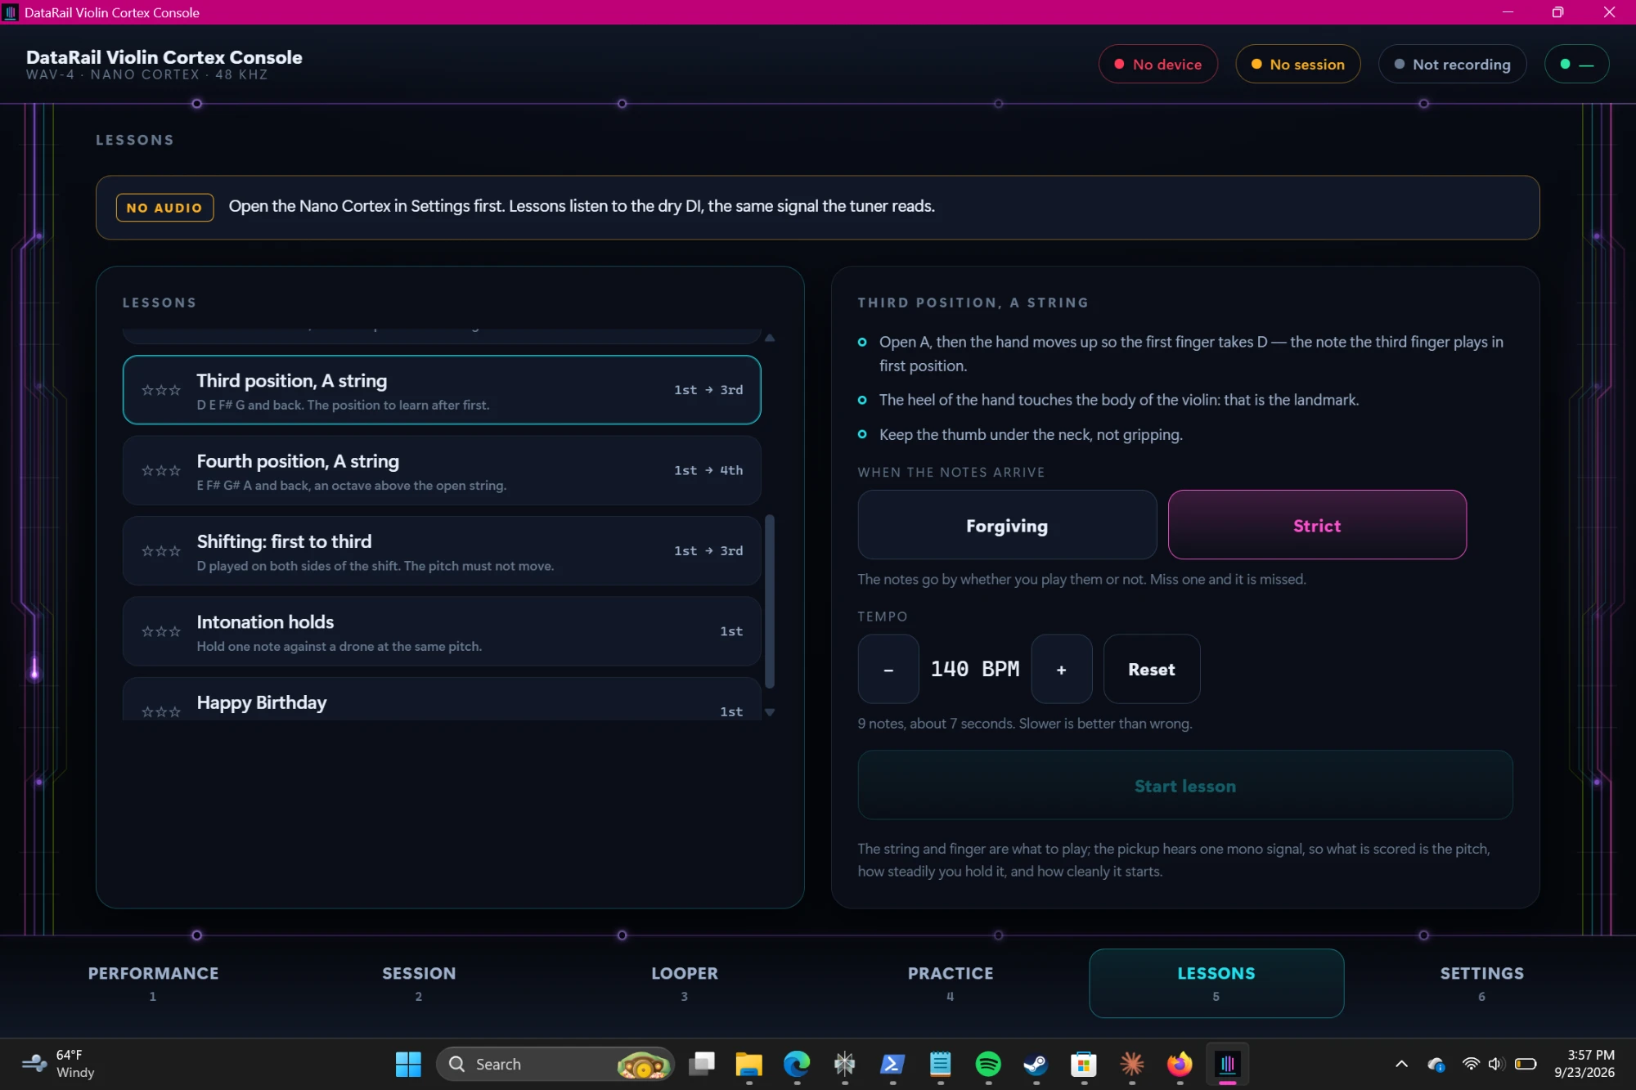Open Microsoft Edge from the taskbar
The width and height of the screenshot is (1636, 1090).
(x=797, y=1064)
